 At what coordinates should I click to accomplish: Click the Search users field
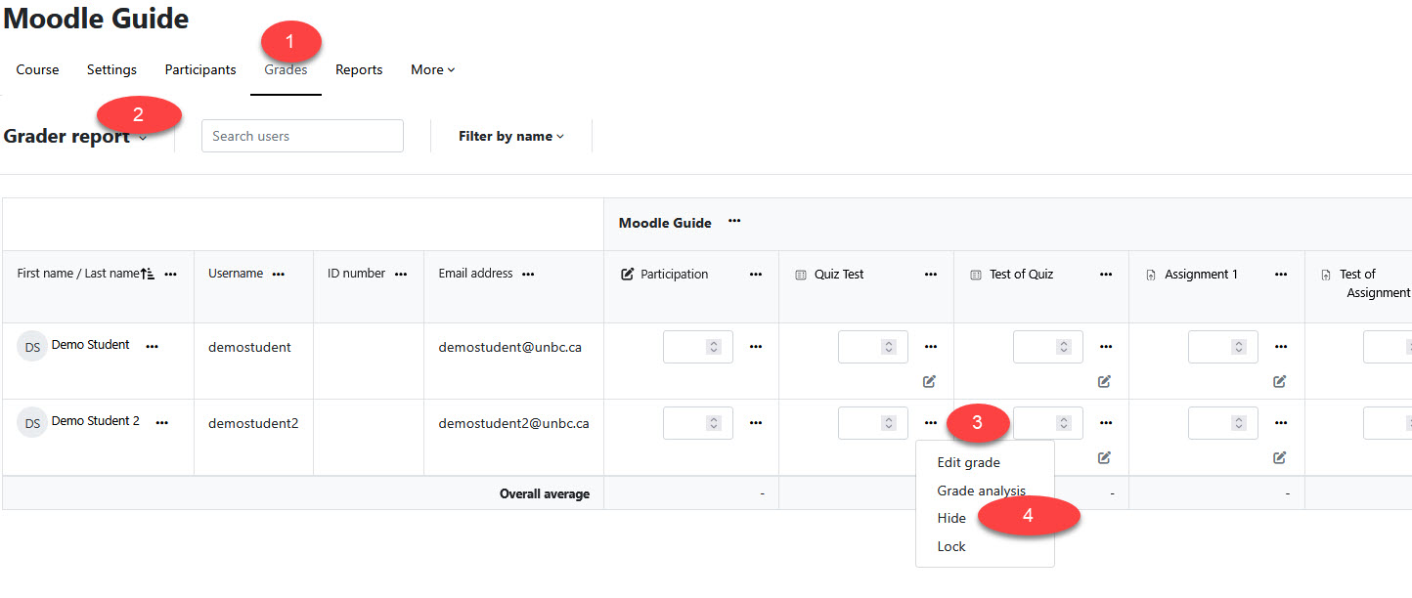302,136
